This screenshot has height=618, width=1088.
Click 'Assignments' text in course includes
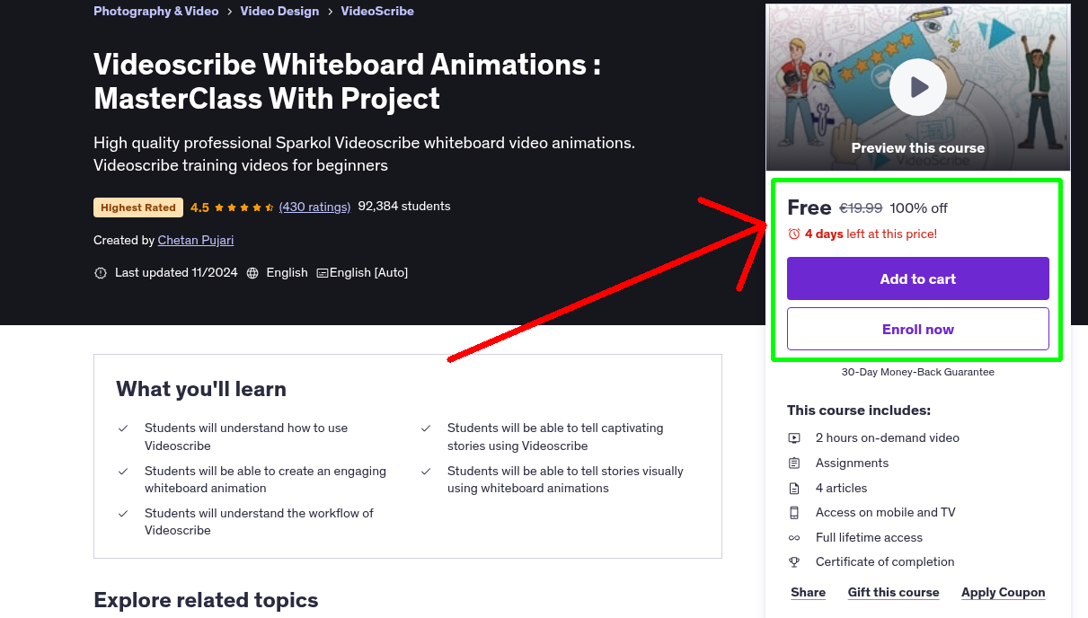click(x=852, y=463)
